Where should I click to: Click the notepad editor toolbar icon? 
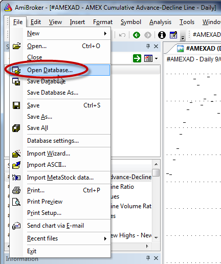tap(173, 35)
